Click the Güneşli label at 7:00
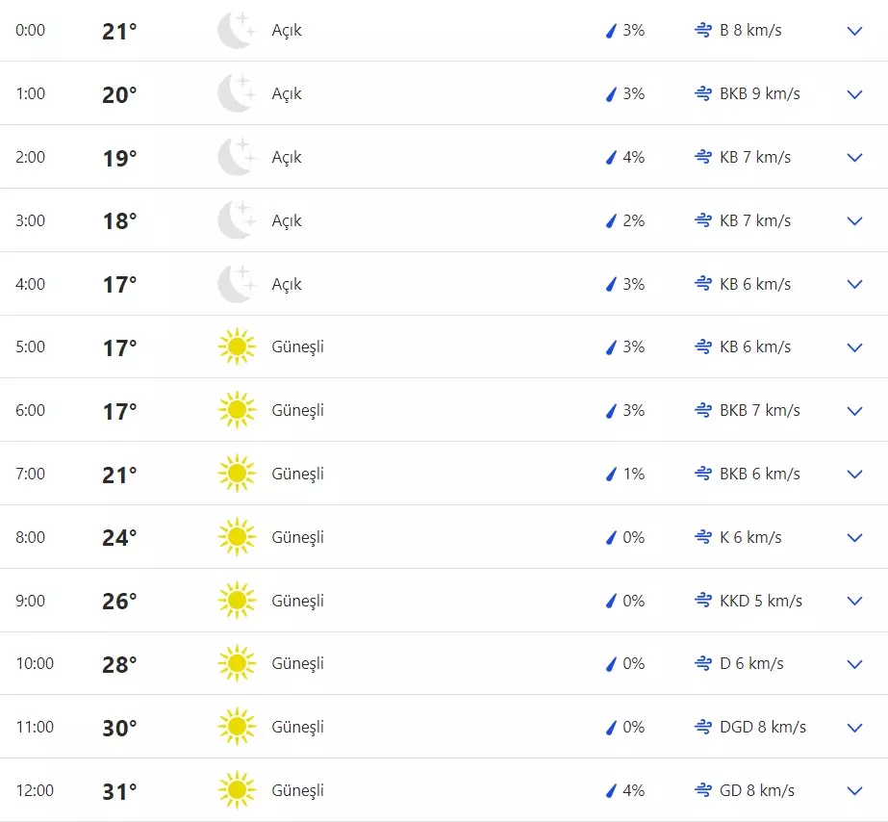This screenshot has width=888, height=822. tap(298, 474)
